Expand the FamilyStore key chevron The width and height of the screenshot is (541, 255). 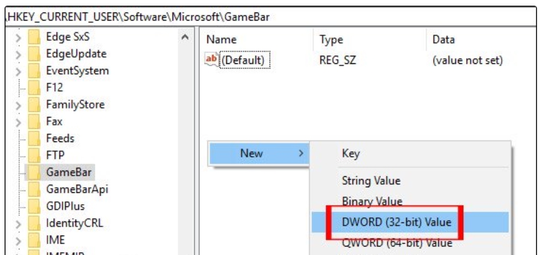(x=18, y=105)
